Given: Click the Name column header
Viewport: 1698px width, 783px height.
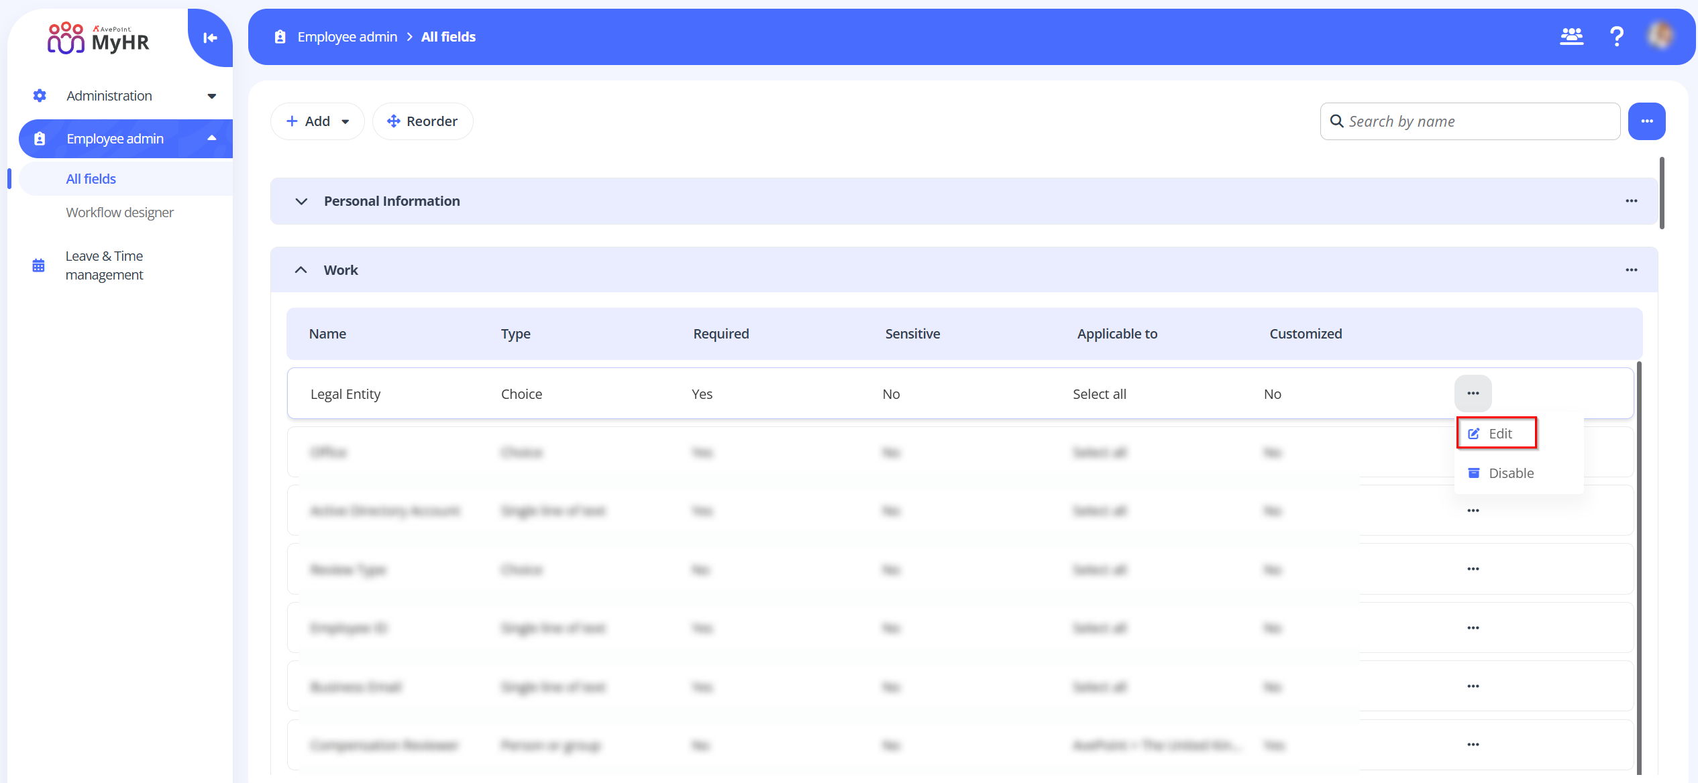Looking at the screenshot, I should point(327,334).
